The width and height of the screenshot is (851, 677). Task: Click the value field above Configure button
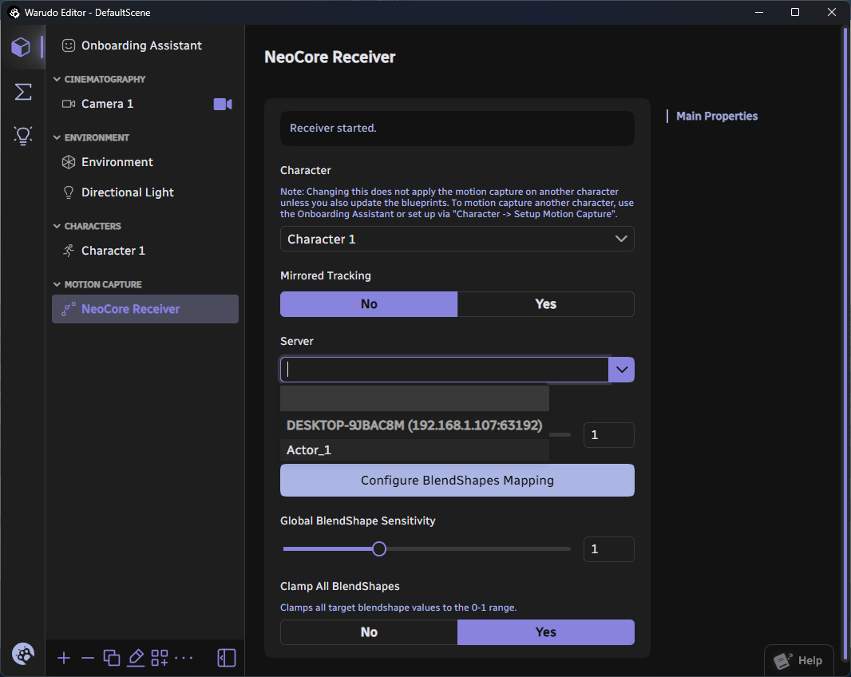click(x=608, y=435)
